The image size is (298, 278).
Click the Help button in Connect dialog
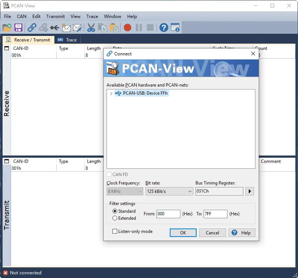tap(242, 233)
